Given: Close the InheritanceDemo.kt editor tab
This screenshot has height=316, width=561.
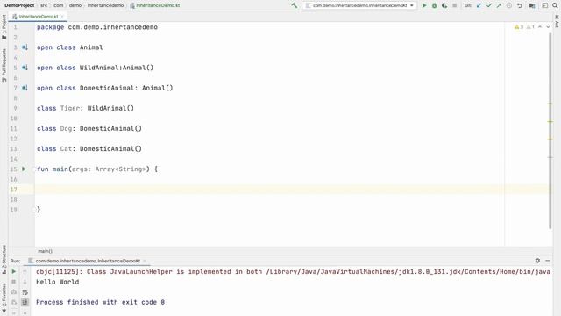Looking at the screenshot, I should [x=62, y=17].
